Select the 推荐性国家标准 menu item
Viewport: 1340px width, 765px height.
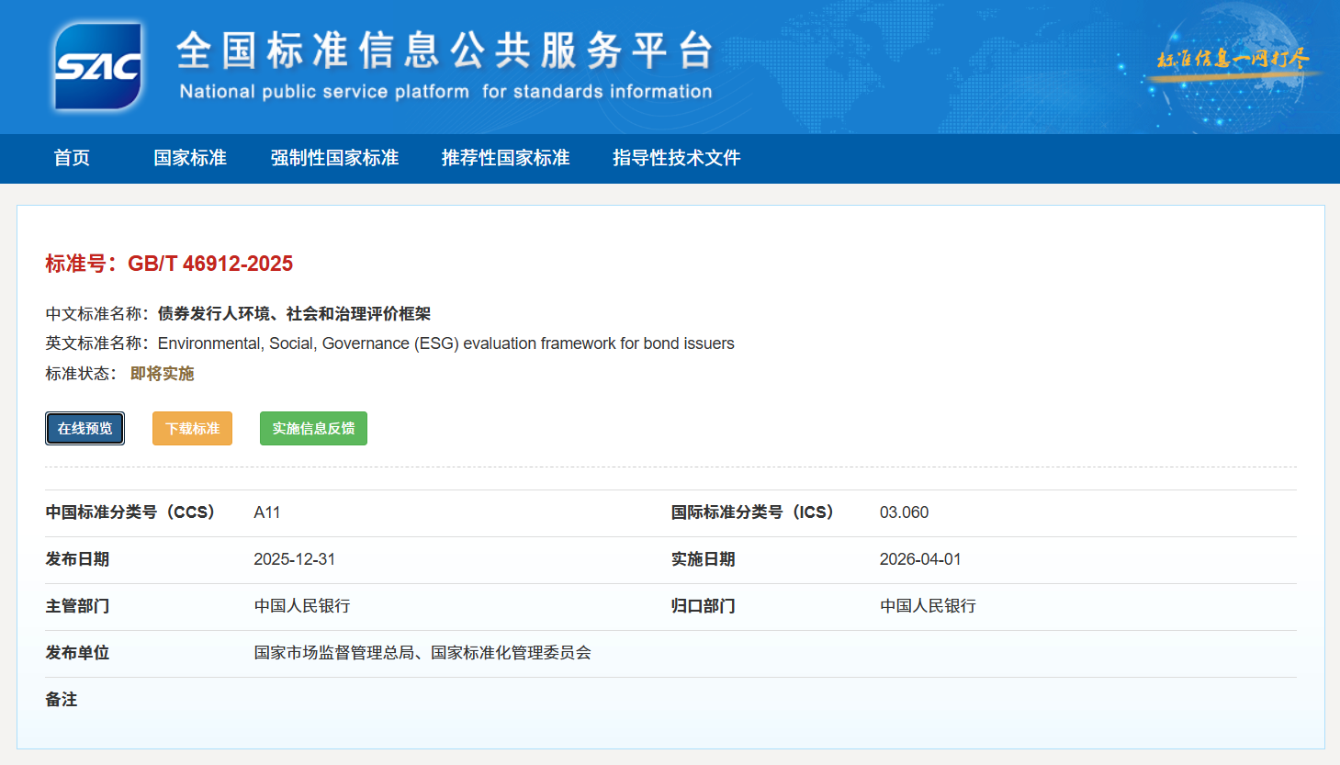[504, 158]
